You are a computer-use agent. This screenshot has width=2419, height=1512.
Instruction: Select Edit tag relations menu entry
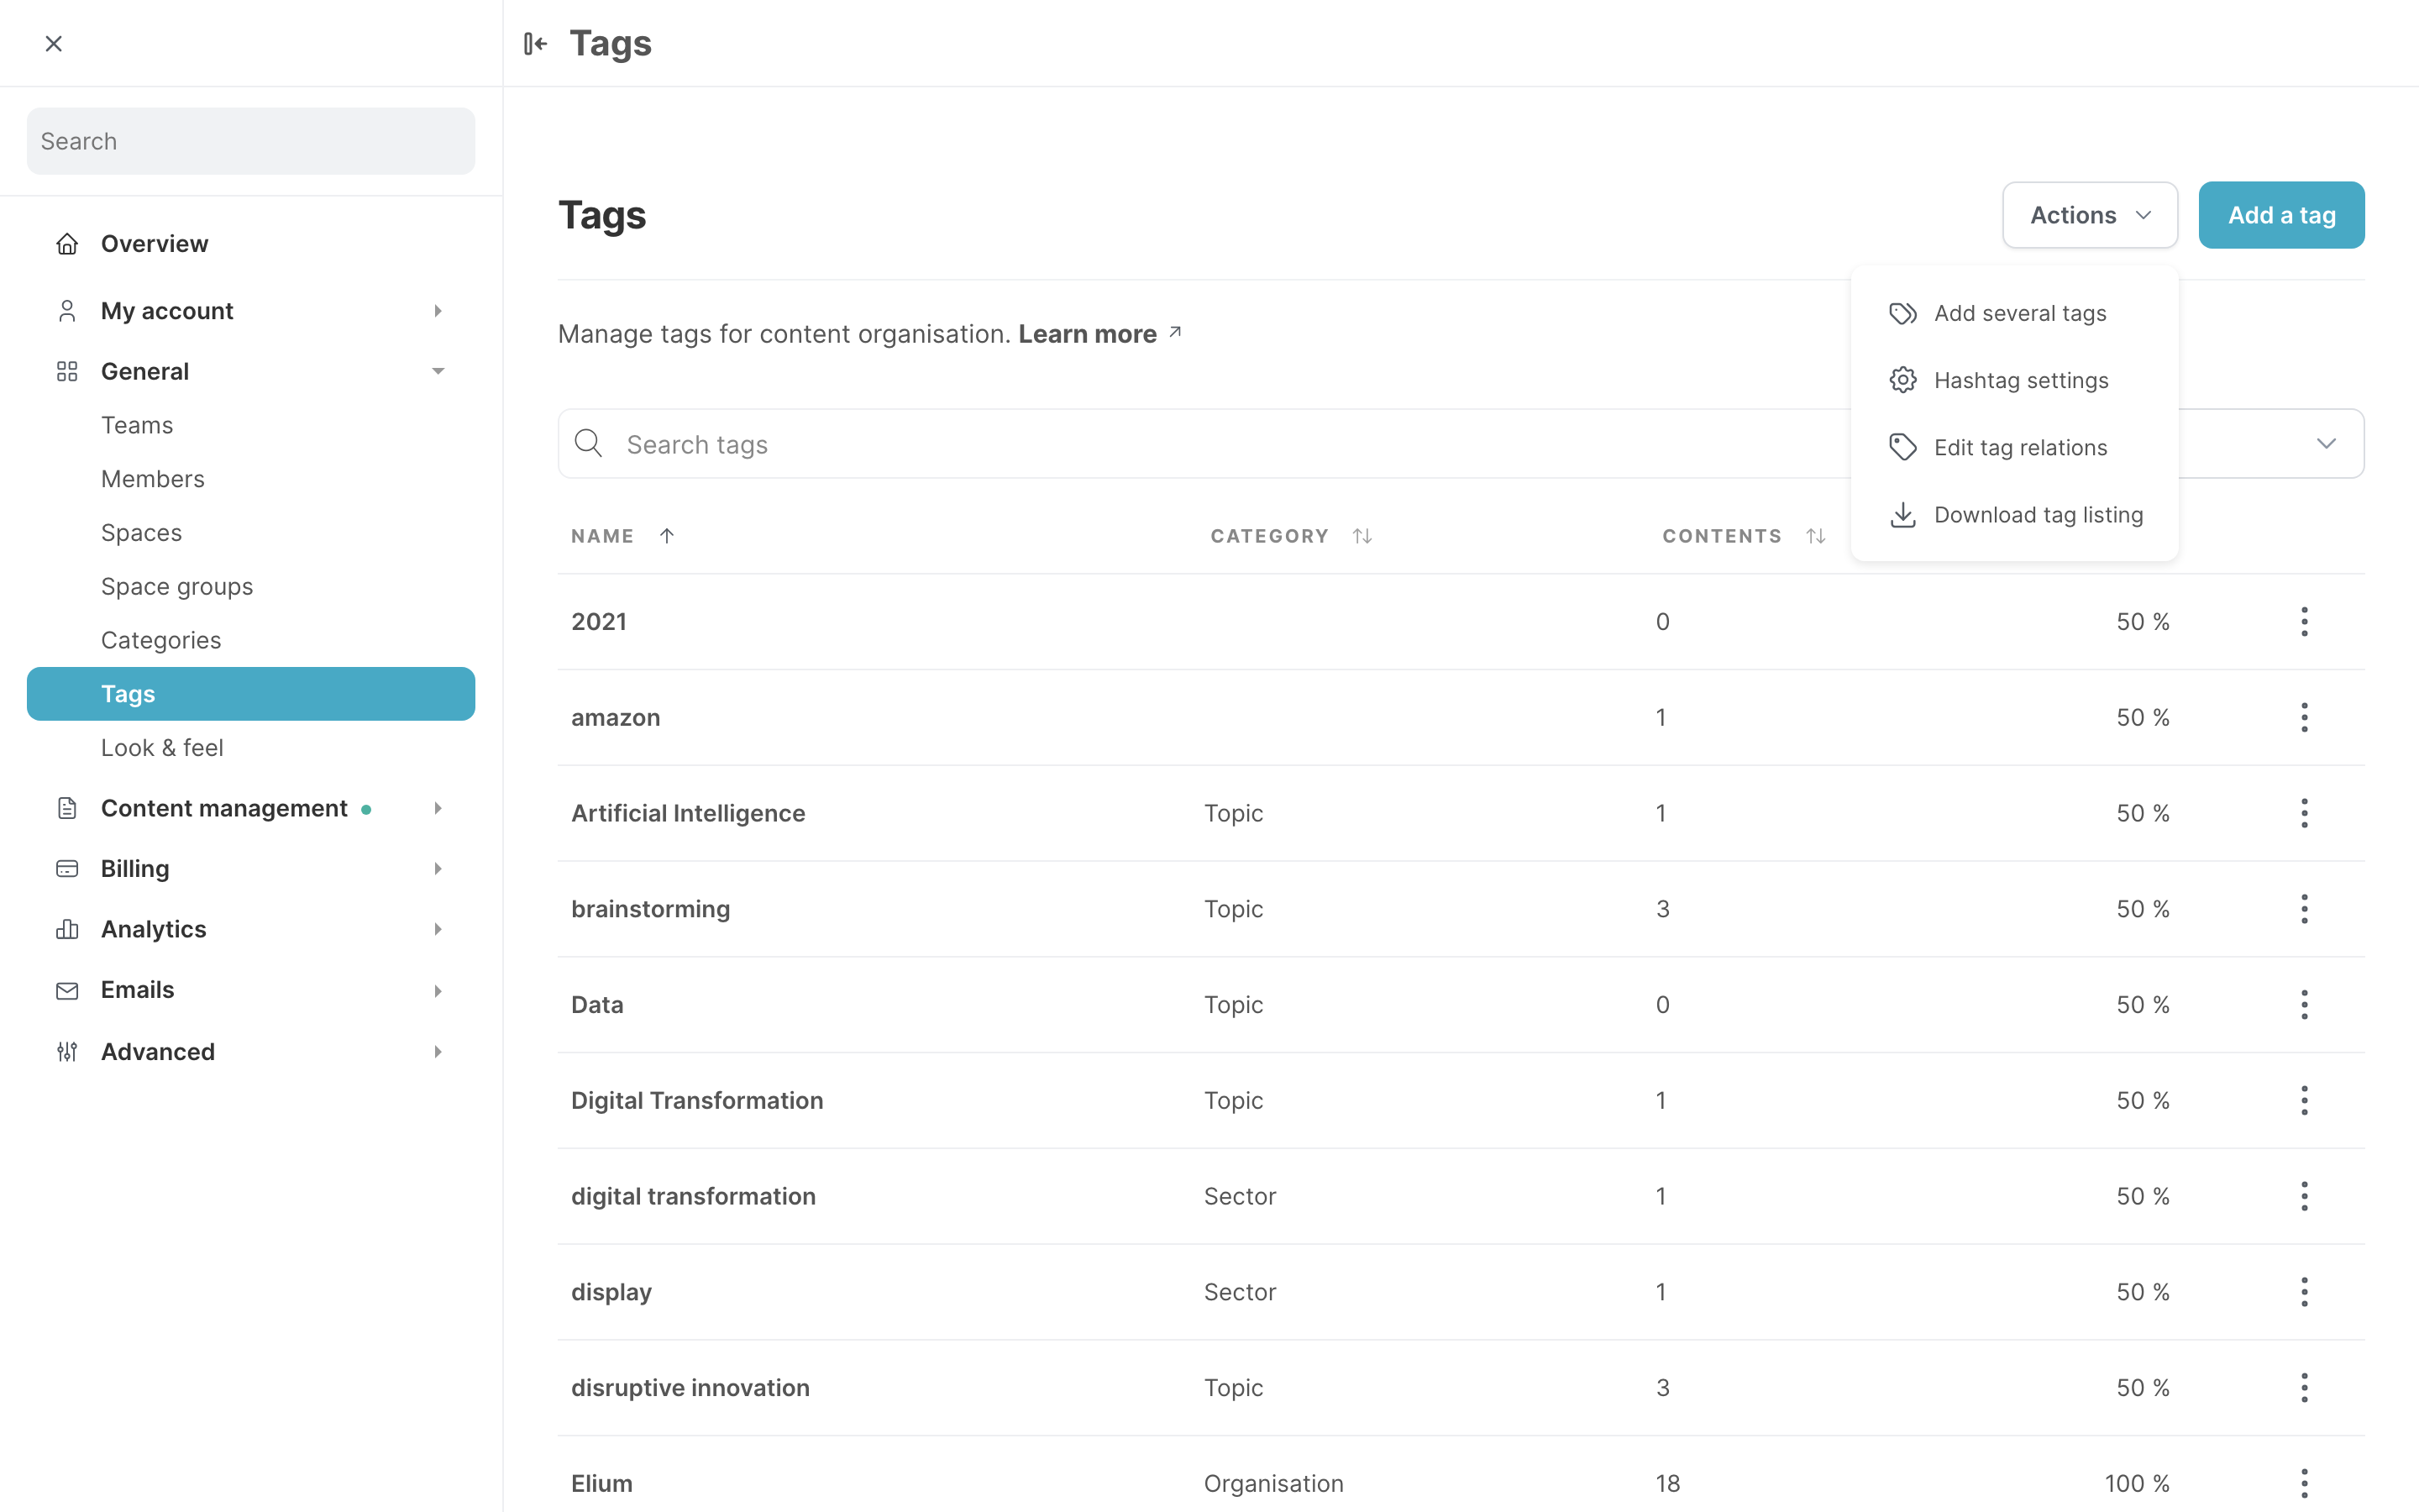(2014, 447)
